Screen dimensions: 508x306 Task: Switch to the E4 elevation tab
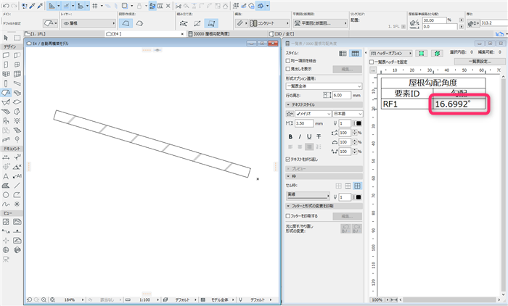click(145, 33)
